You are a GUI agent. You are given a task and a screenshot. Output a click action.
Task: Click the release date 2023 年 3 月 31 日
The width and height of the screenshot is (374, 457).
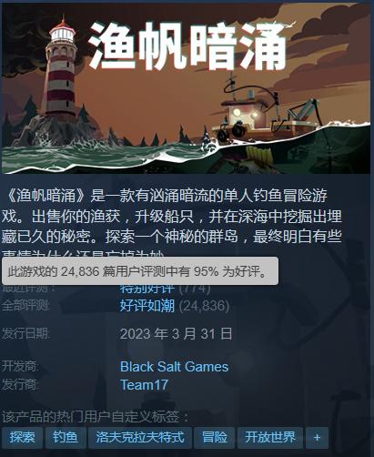pos(176,334)
